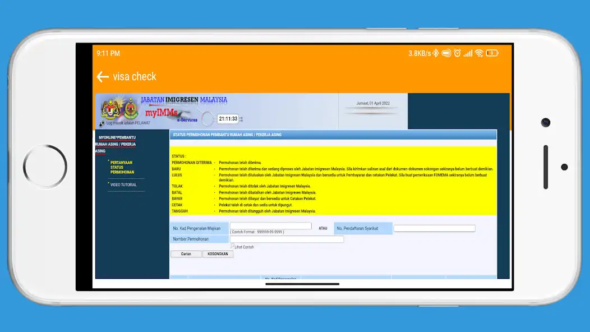Image resolution: width=590 pixels, height=332 pixels.
Task: Select MYONLINE*PEMBANTU RUMAH ASING / PEKERJA ASING heading
Action: tap(116, 144)
